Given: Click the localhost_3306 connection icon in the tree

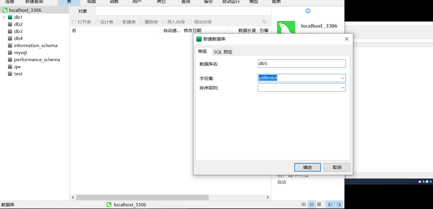Looking at the screenshot, I should [x=5, y=10].
